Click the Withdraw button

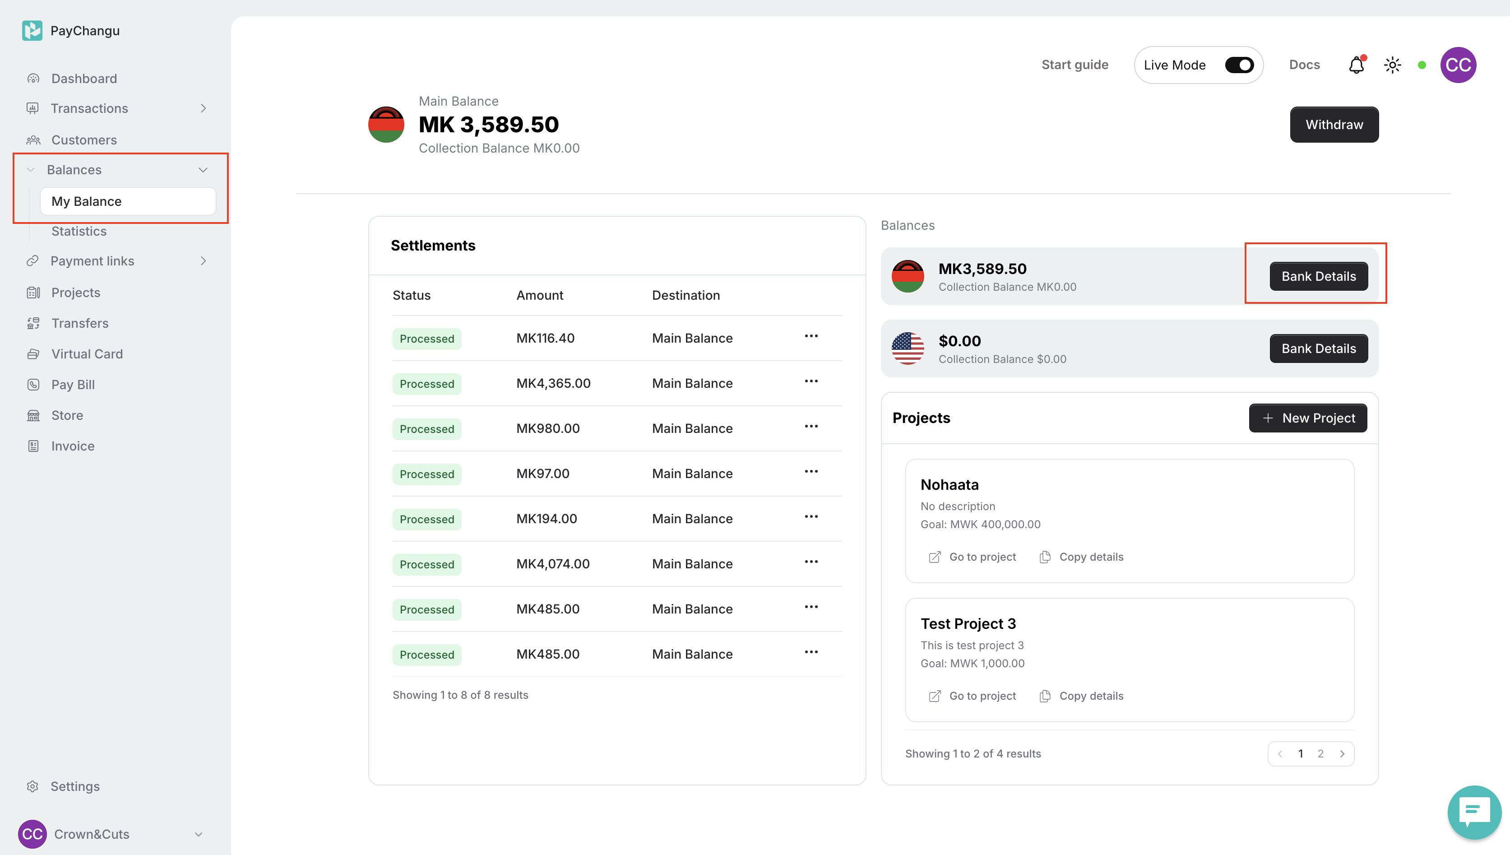pyautogui.click(x=1334, y=125)
